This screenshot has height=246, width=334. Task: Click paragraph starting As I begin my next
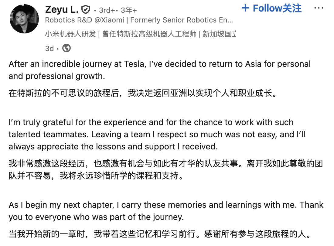[165, 211]
